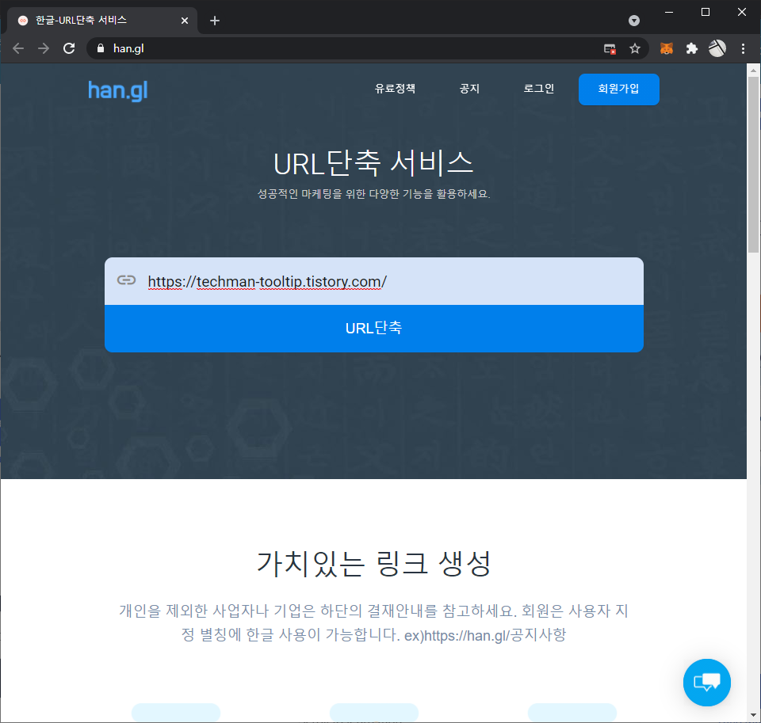Click the 가치있는 링크 생성 heading

(x=373, y=564)
